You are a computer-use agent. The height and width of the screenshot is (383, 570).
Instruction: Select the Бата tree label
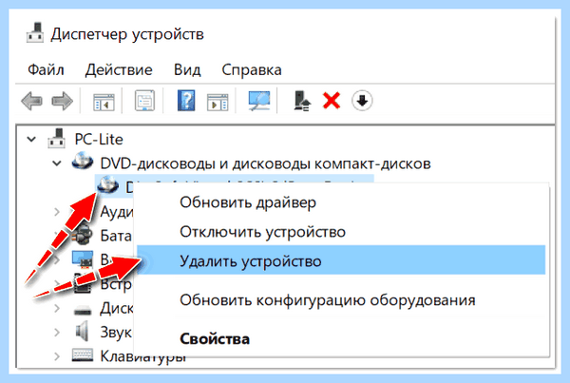(116, 236)
